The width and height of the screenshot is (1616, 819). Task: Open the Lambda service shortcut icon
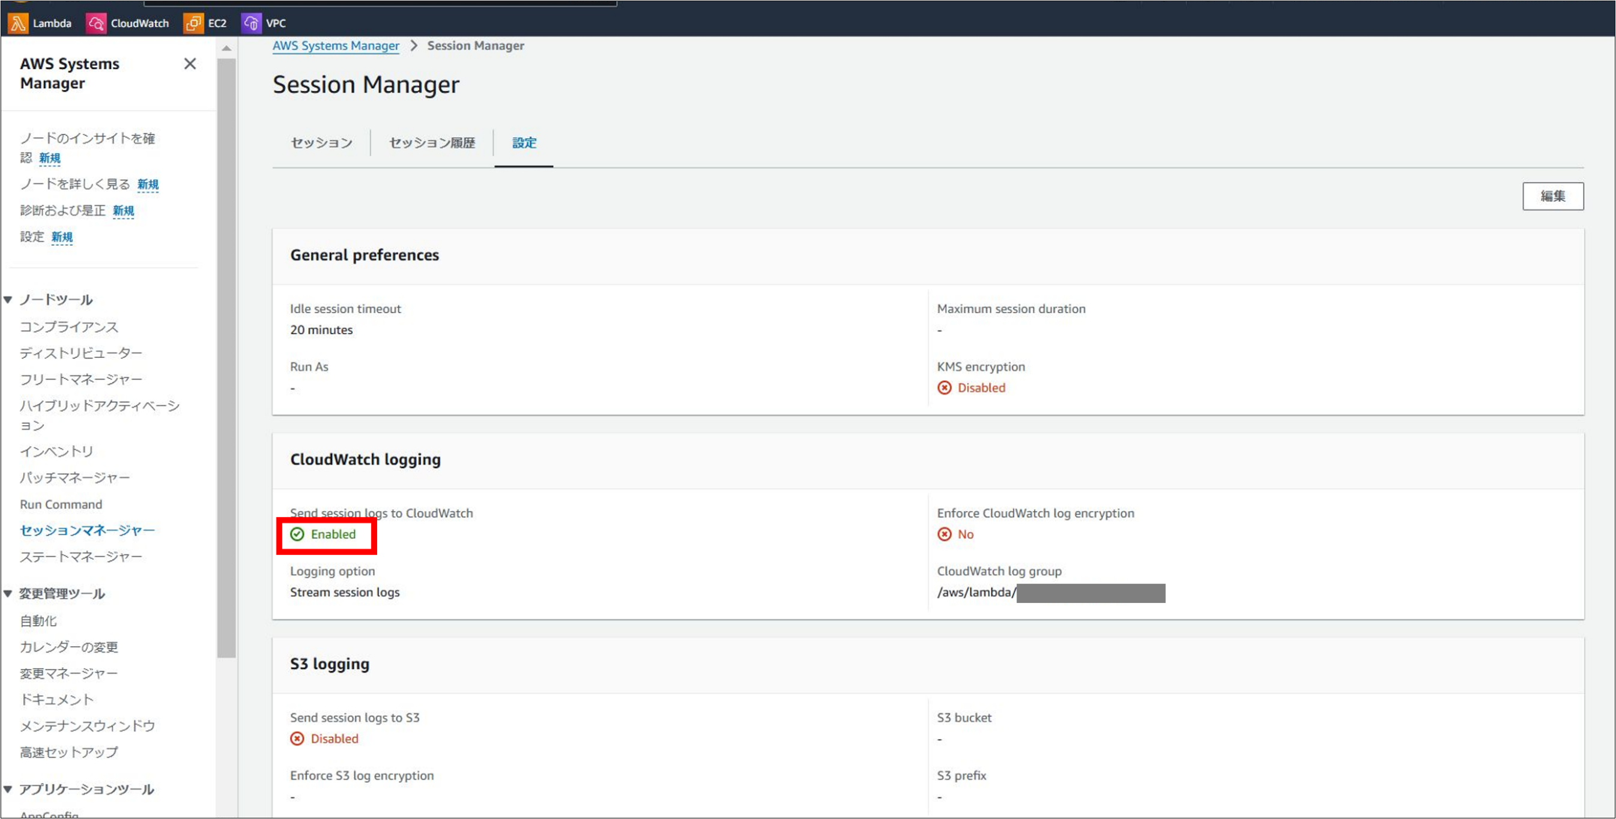pyautogui.click(x=17, y=23)
